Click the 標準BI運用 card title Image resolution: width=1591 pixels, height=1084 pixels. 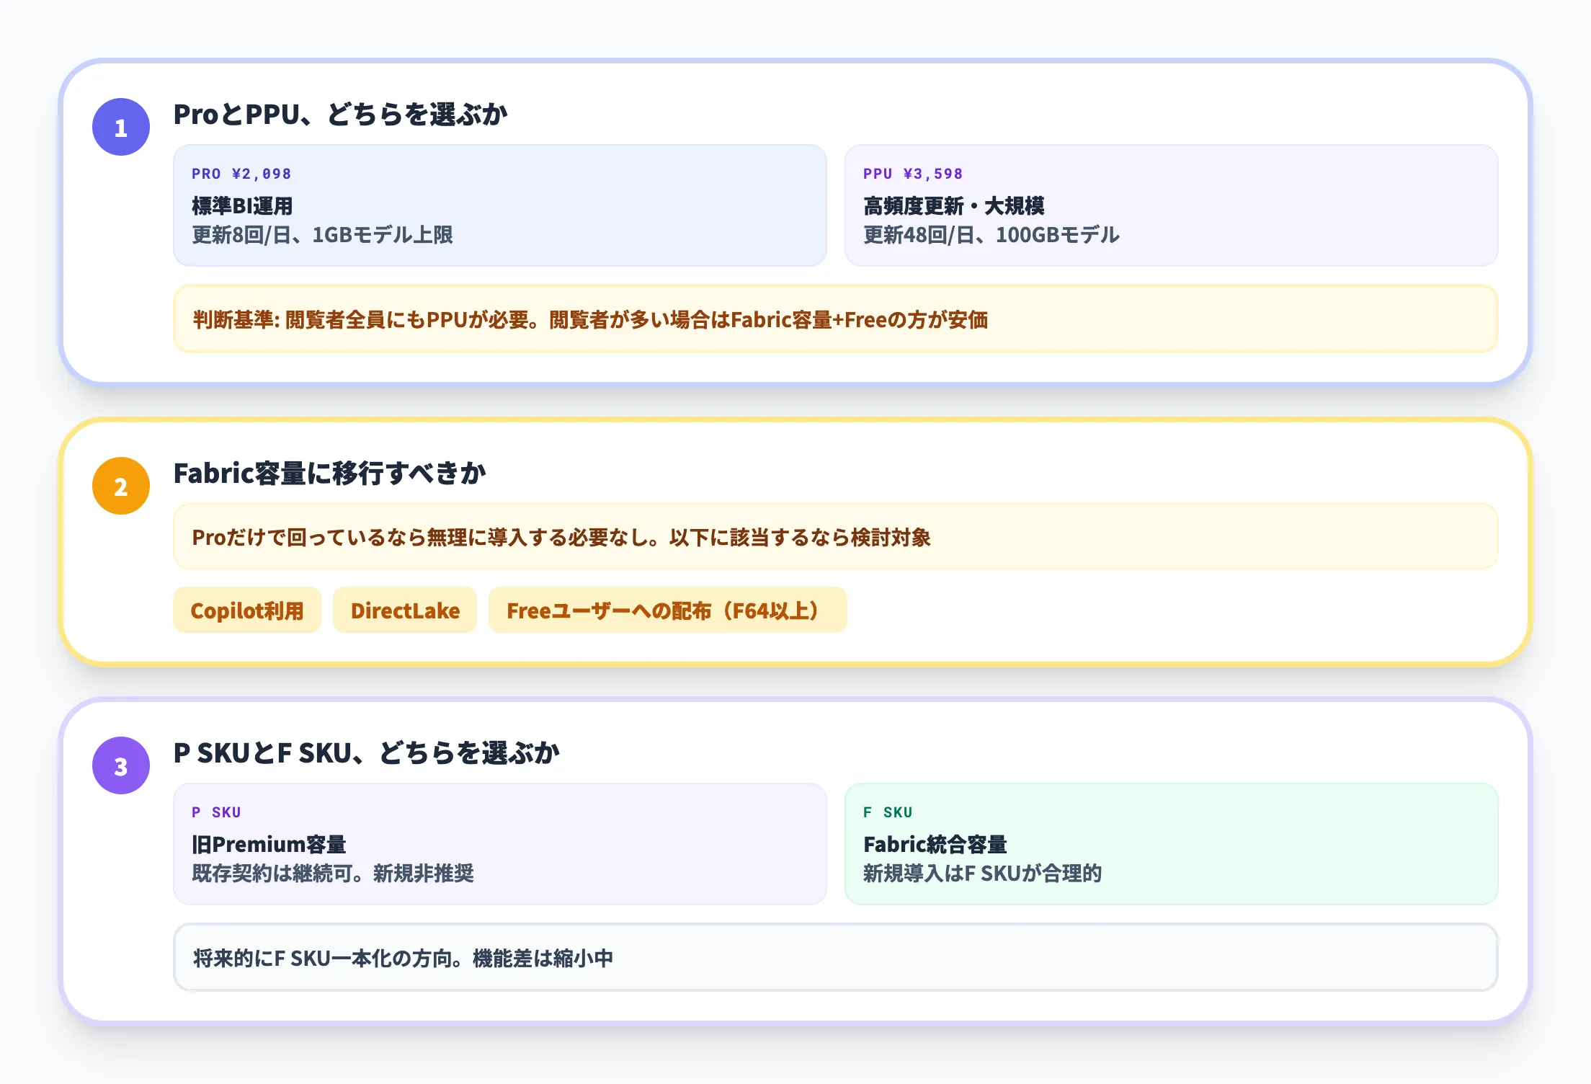[x=242, y=206]
